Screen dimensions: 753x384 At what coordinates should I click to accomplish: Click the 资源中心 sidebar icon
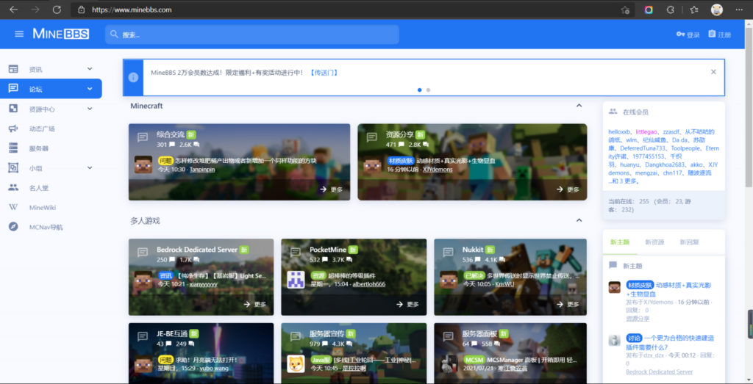click(x=13, y=109)
